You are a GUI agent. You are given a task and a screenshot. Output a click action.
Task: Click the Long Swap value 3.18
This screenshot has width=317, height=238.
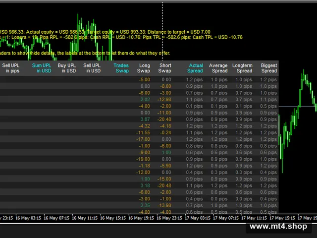click(x=145, y=185)
